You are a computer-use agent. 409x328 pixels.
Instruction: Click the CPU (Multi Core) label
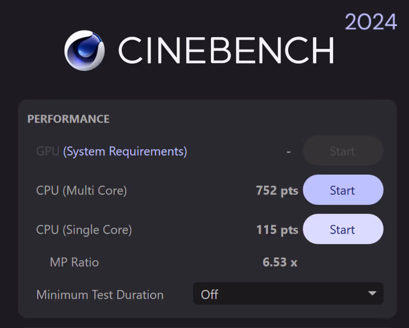(82, 191)
